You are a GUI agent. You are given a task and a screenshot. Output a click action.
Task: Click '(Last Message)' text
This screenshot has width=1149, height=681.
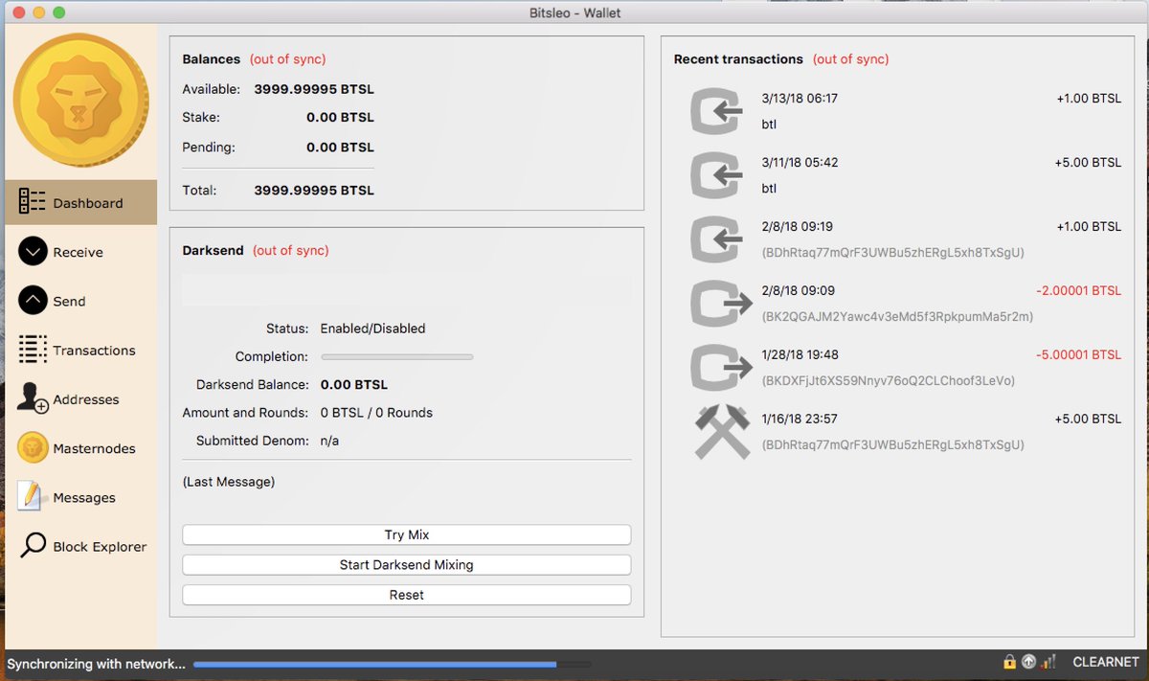(229, 482)
